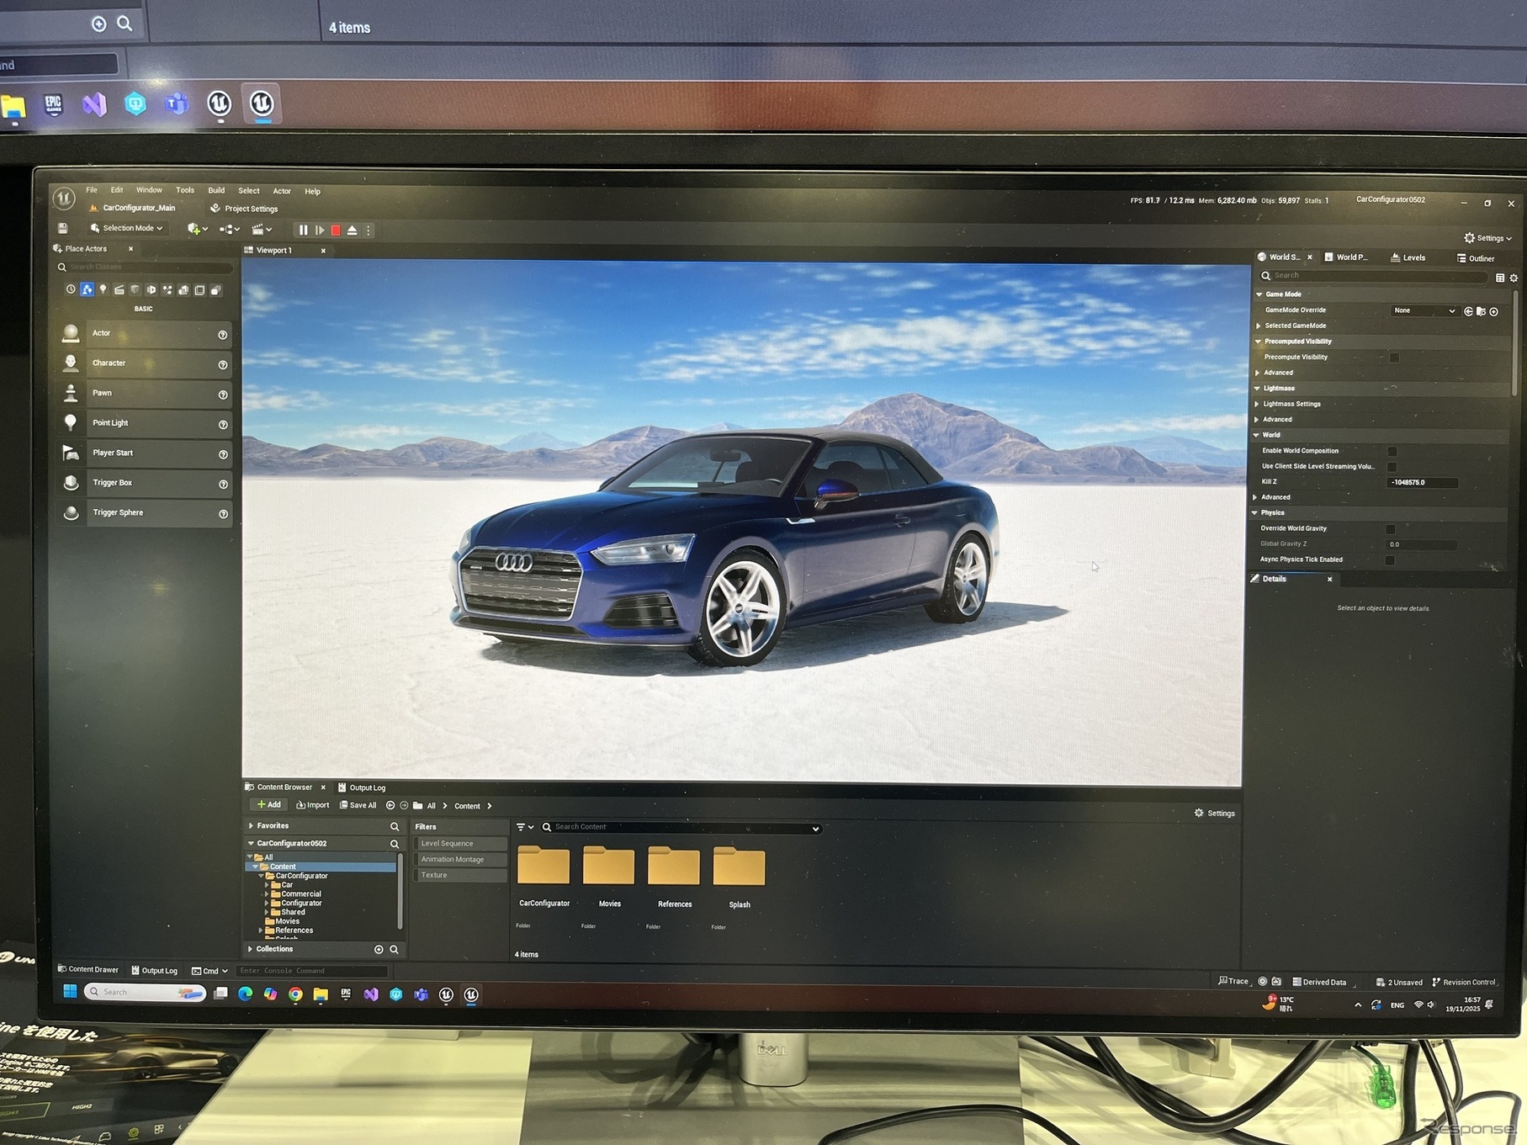Open Project Settings from the tab bar

[242, 208]
